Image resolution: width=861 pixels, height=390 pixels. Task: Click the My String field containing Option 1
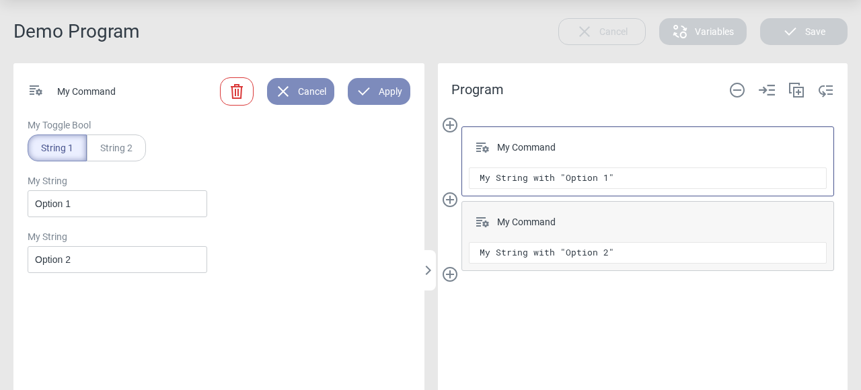click(x=117, y=204)
